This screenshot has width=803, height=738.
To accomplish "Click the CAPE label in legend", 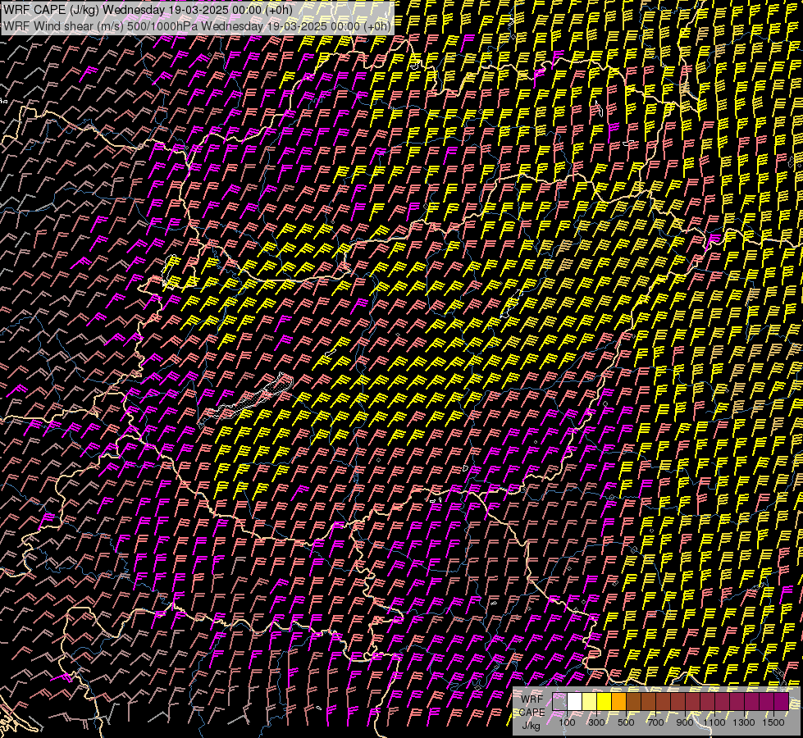I will pyautogui.click(x=532, y=712).
